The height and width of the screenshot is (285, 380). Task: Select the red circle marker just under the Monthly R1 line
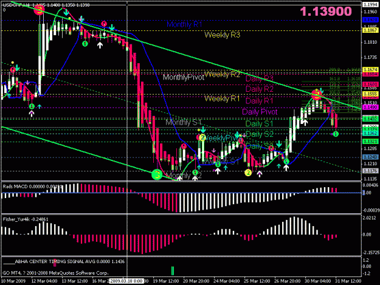coord(104,24)
